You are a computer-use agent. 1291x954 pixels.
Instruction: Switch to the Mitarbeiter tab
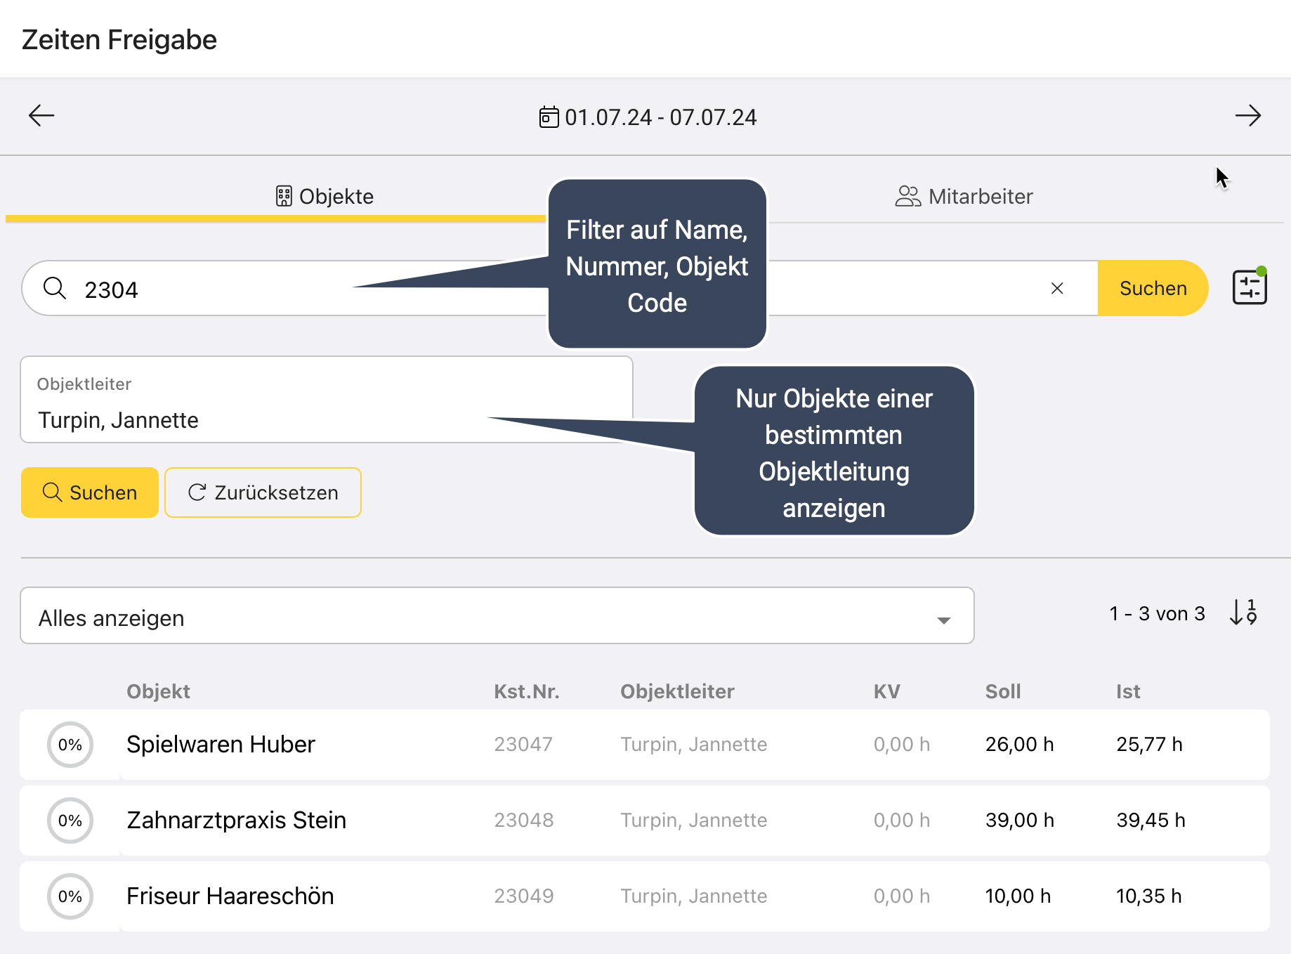click(964, 197)
